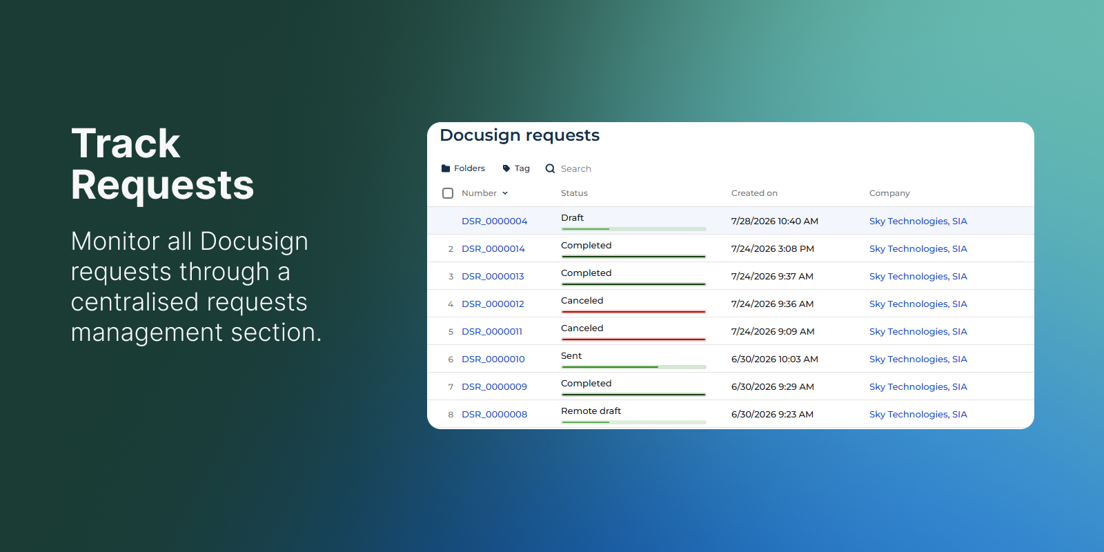Open company link in DSR_0000004 row
The width and height of the screenshot is (1104, 552).
click(918, 221)
